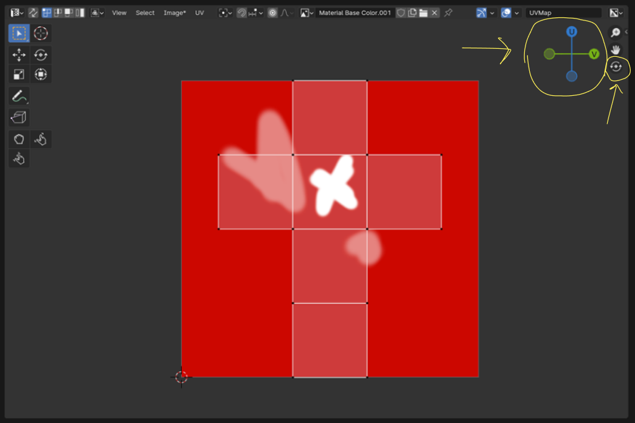Screen dimensions: 635x423
Task: Click the pan hand navigation icon
Action: pyautogui.click(x=616, y=50)
